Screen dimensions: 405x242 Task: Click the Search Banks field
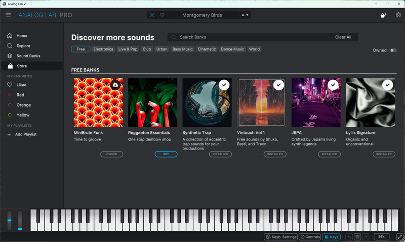tap(262, 37)
